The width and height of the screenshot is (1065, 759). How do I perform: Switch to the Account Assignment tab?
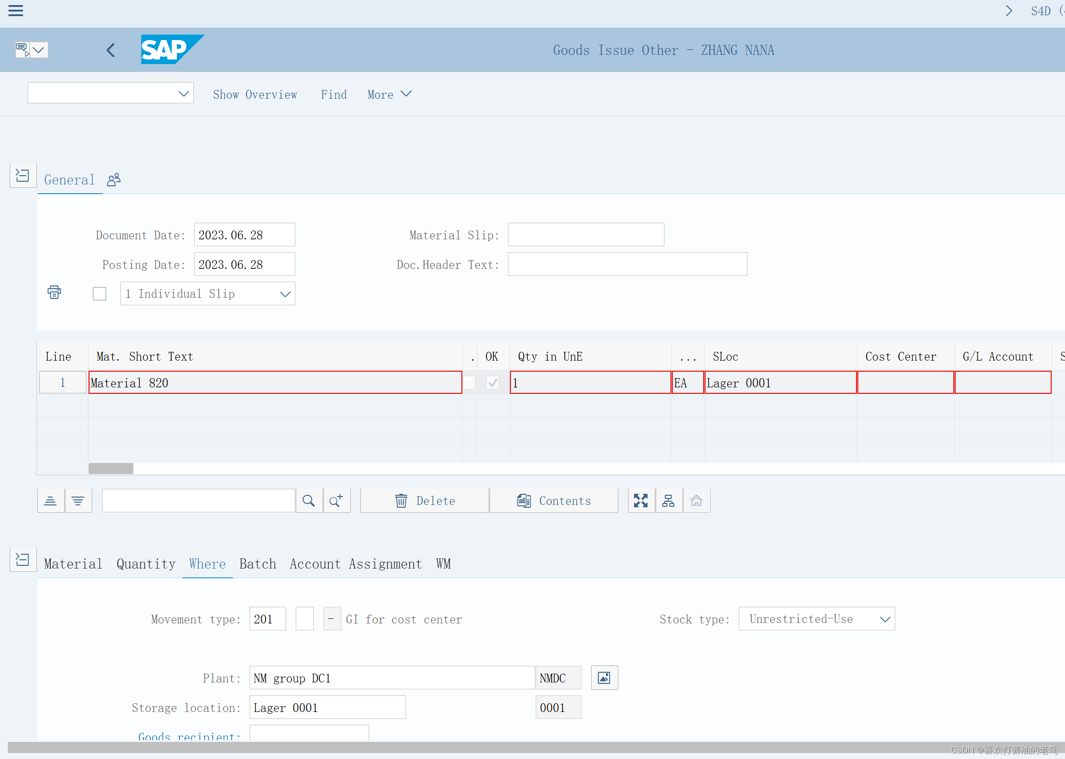click(355, 563)
